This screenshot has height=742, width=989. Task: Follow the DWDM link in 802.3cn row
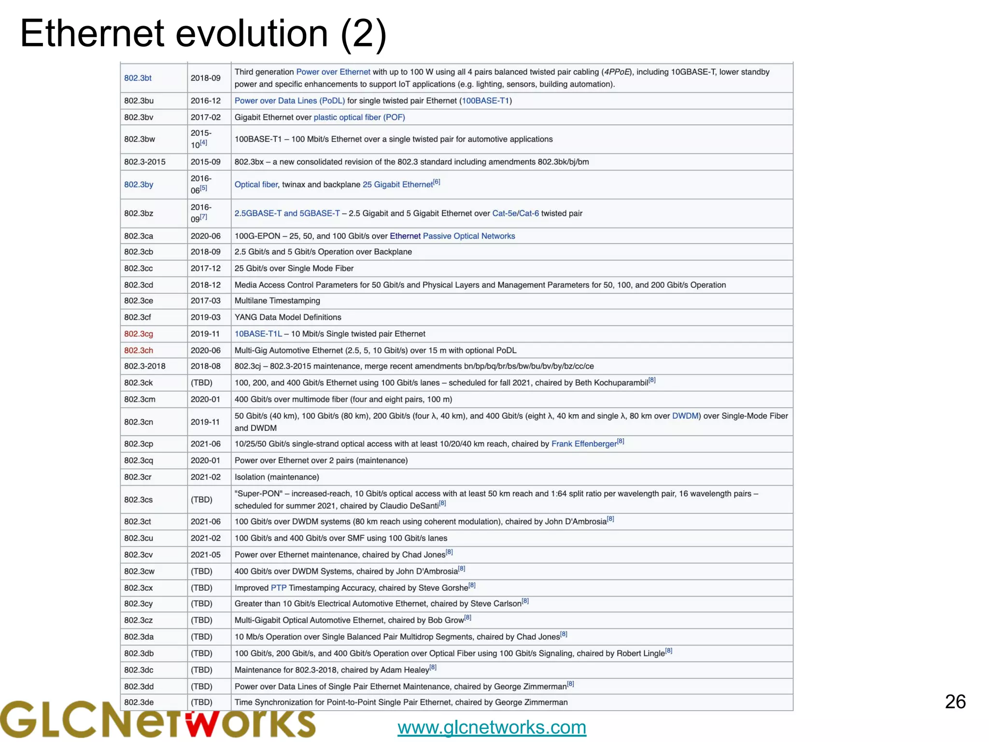(685, 416)
